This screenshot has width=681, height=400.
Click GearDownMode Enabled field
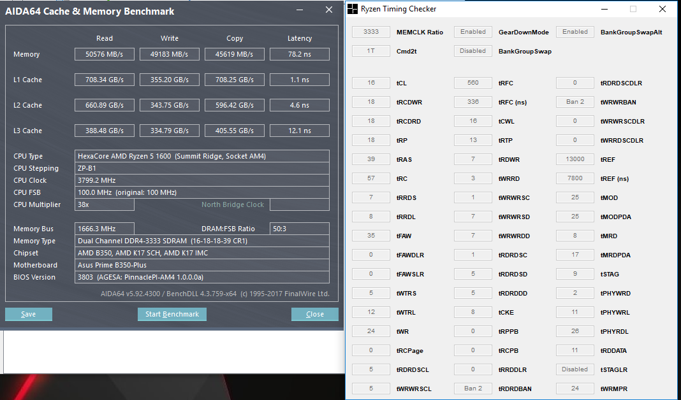[473, 32]
